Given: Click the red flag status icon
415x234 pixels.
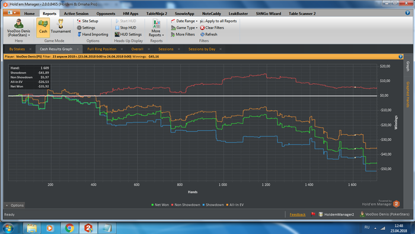Looking at the screenshot, I should click(313, 214).
